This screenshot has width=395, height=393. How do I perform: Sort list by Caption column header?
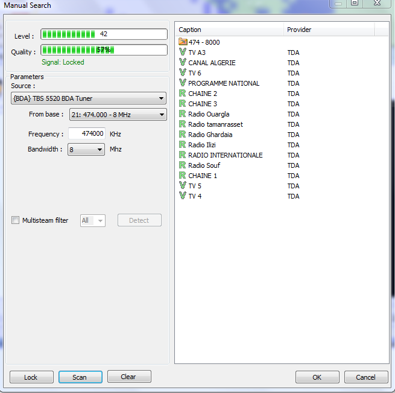(x=229, y=30)
